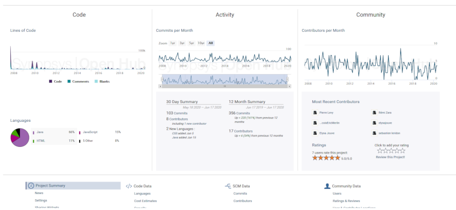Click the Code Data brackets icon
The width and height of the screenshot is (456, 210).
pyautogui.click(x=129, y=186)
